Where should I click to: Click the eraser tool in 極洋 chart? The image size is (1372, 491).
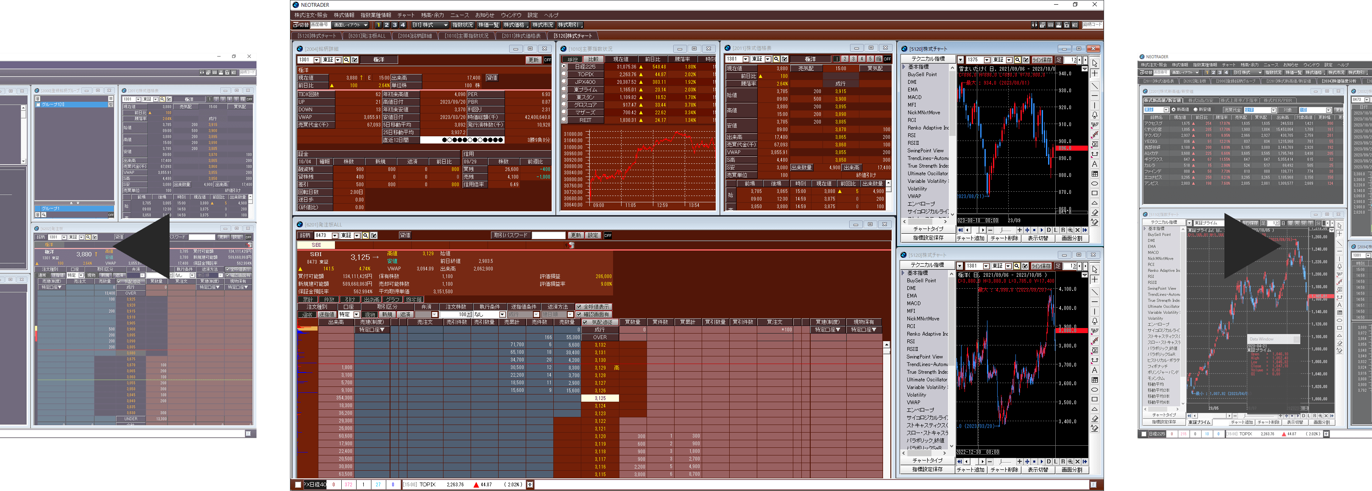1095,419
